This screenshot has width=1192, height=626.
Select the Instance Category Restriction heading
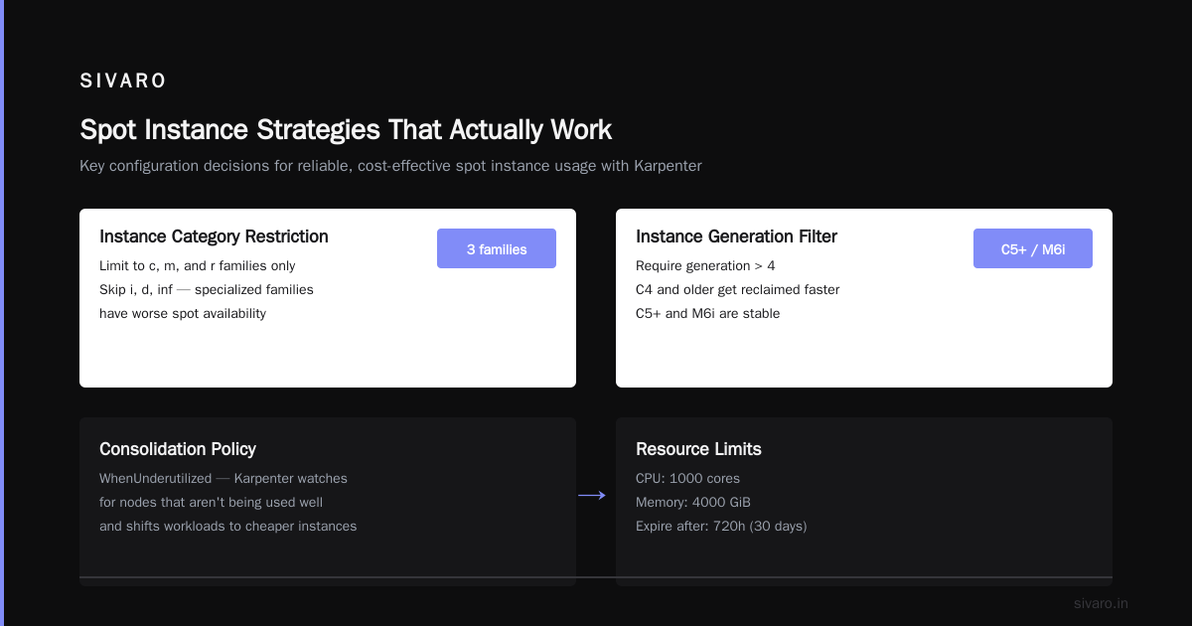214,236
